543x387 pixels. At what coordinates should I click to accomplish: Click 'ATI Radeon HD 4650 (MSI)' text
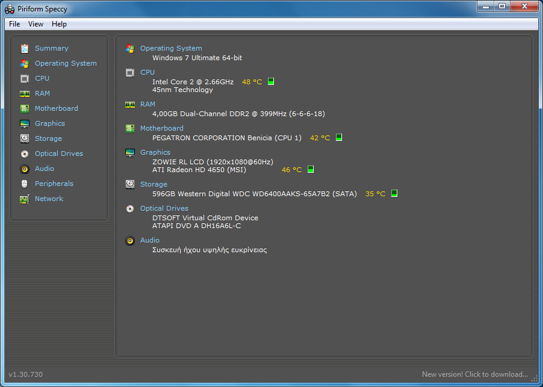[x=199, y=170]
